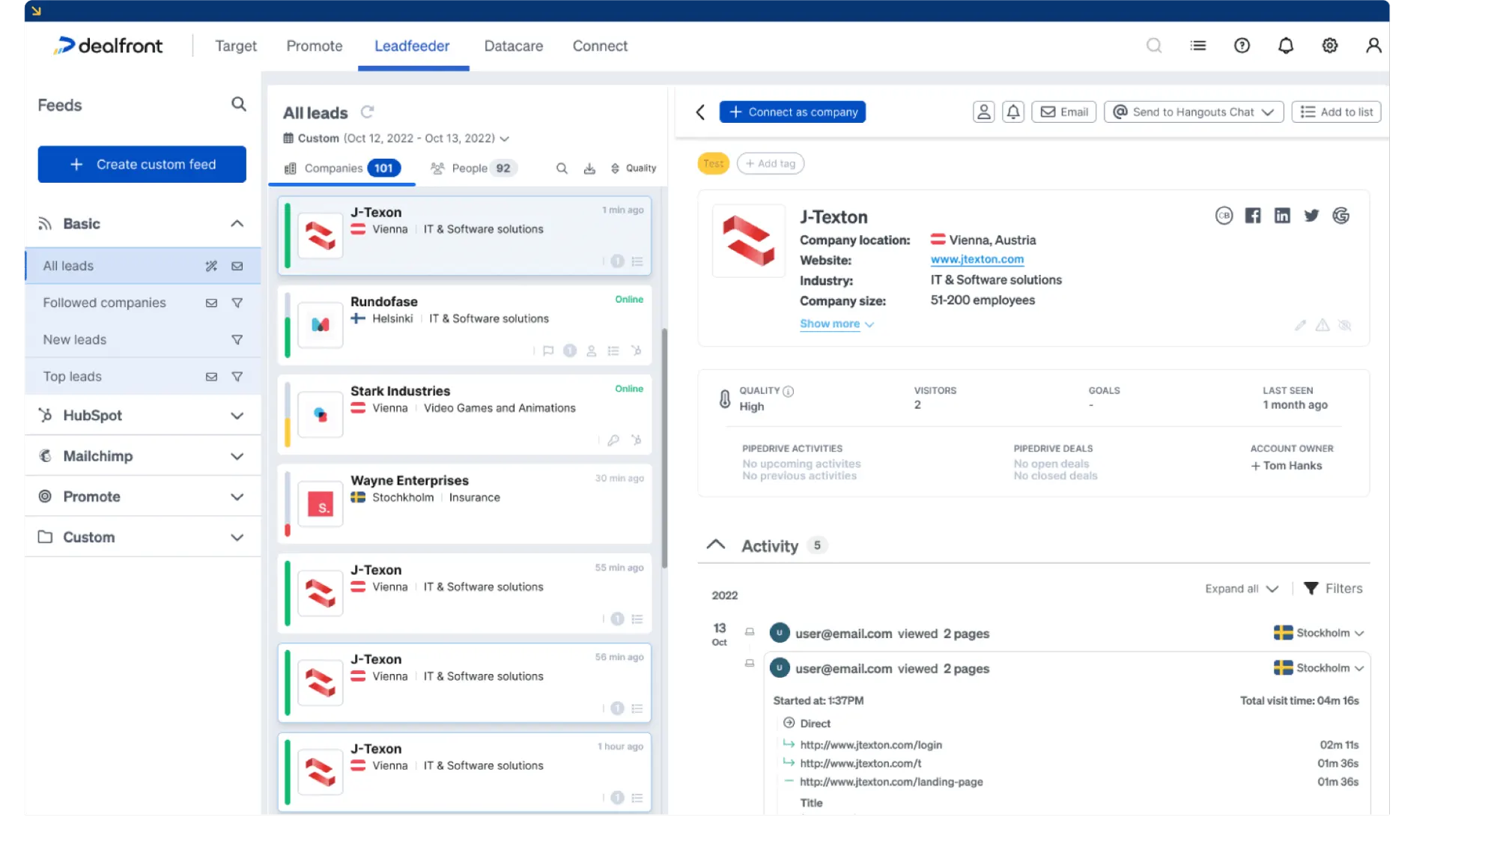1497x868 pixels.
Task: Click the download leads icon
Action: 589,169
